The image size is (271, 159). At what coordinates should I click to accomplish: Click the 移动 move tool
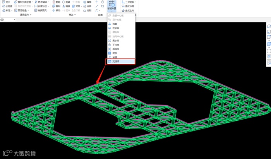(57, 10)
